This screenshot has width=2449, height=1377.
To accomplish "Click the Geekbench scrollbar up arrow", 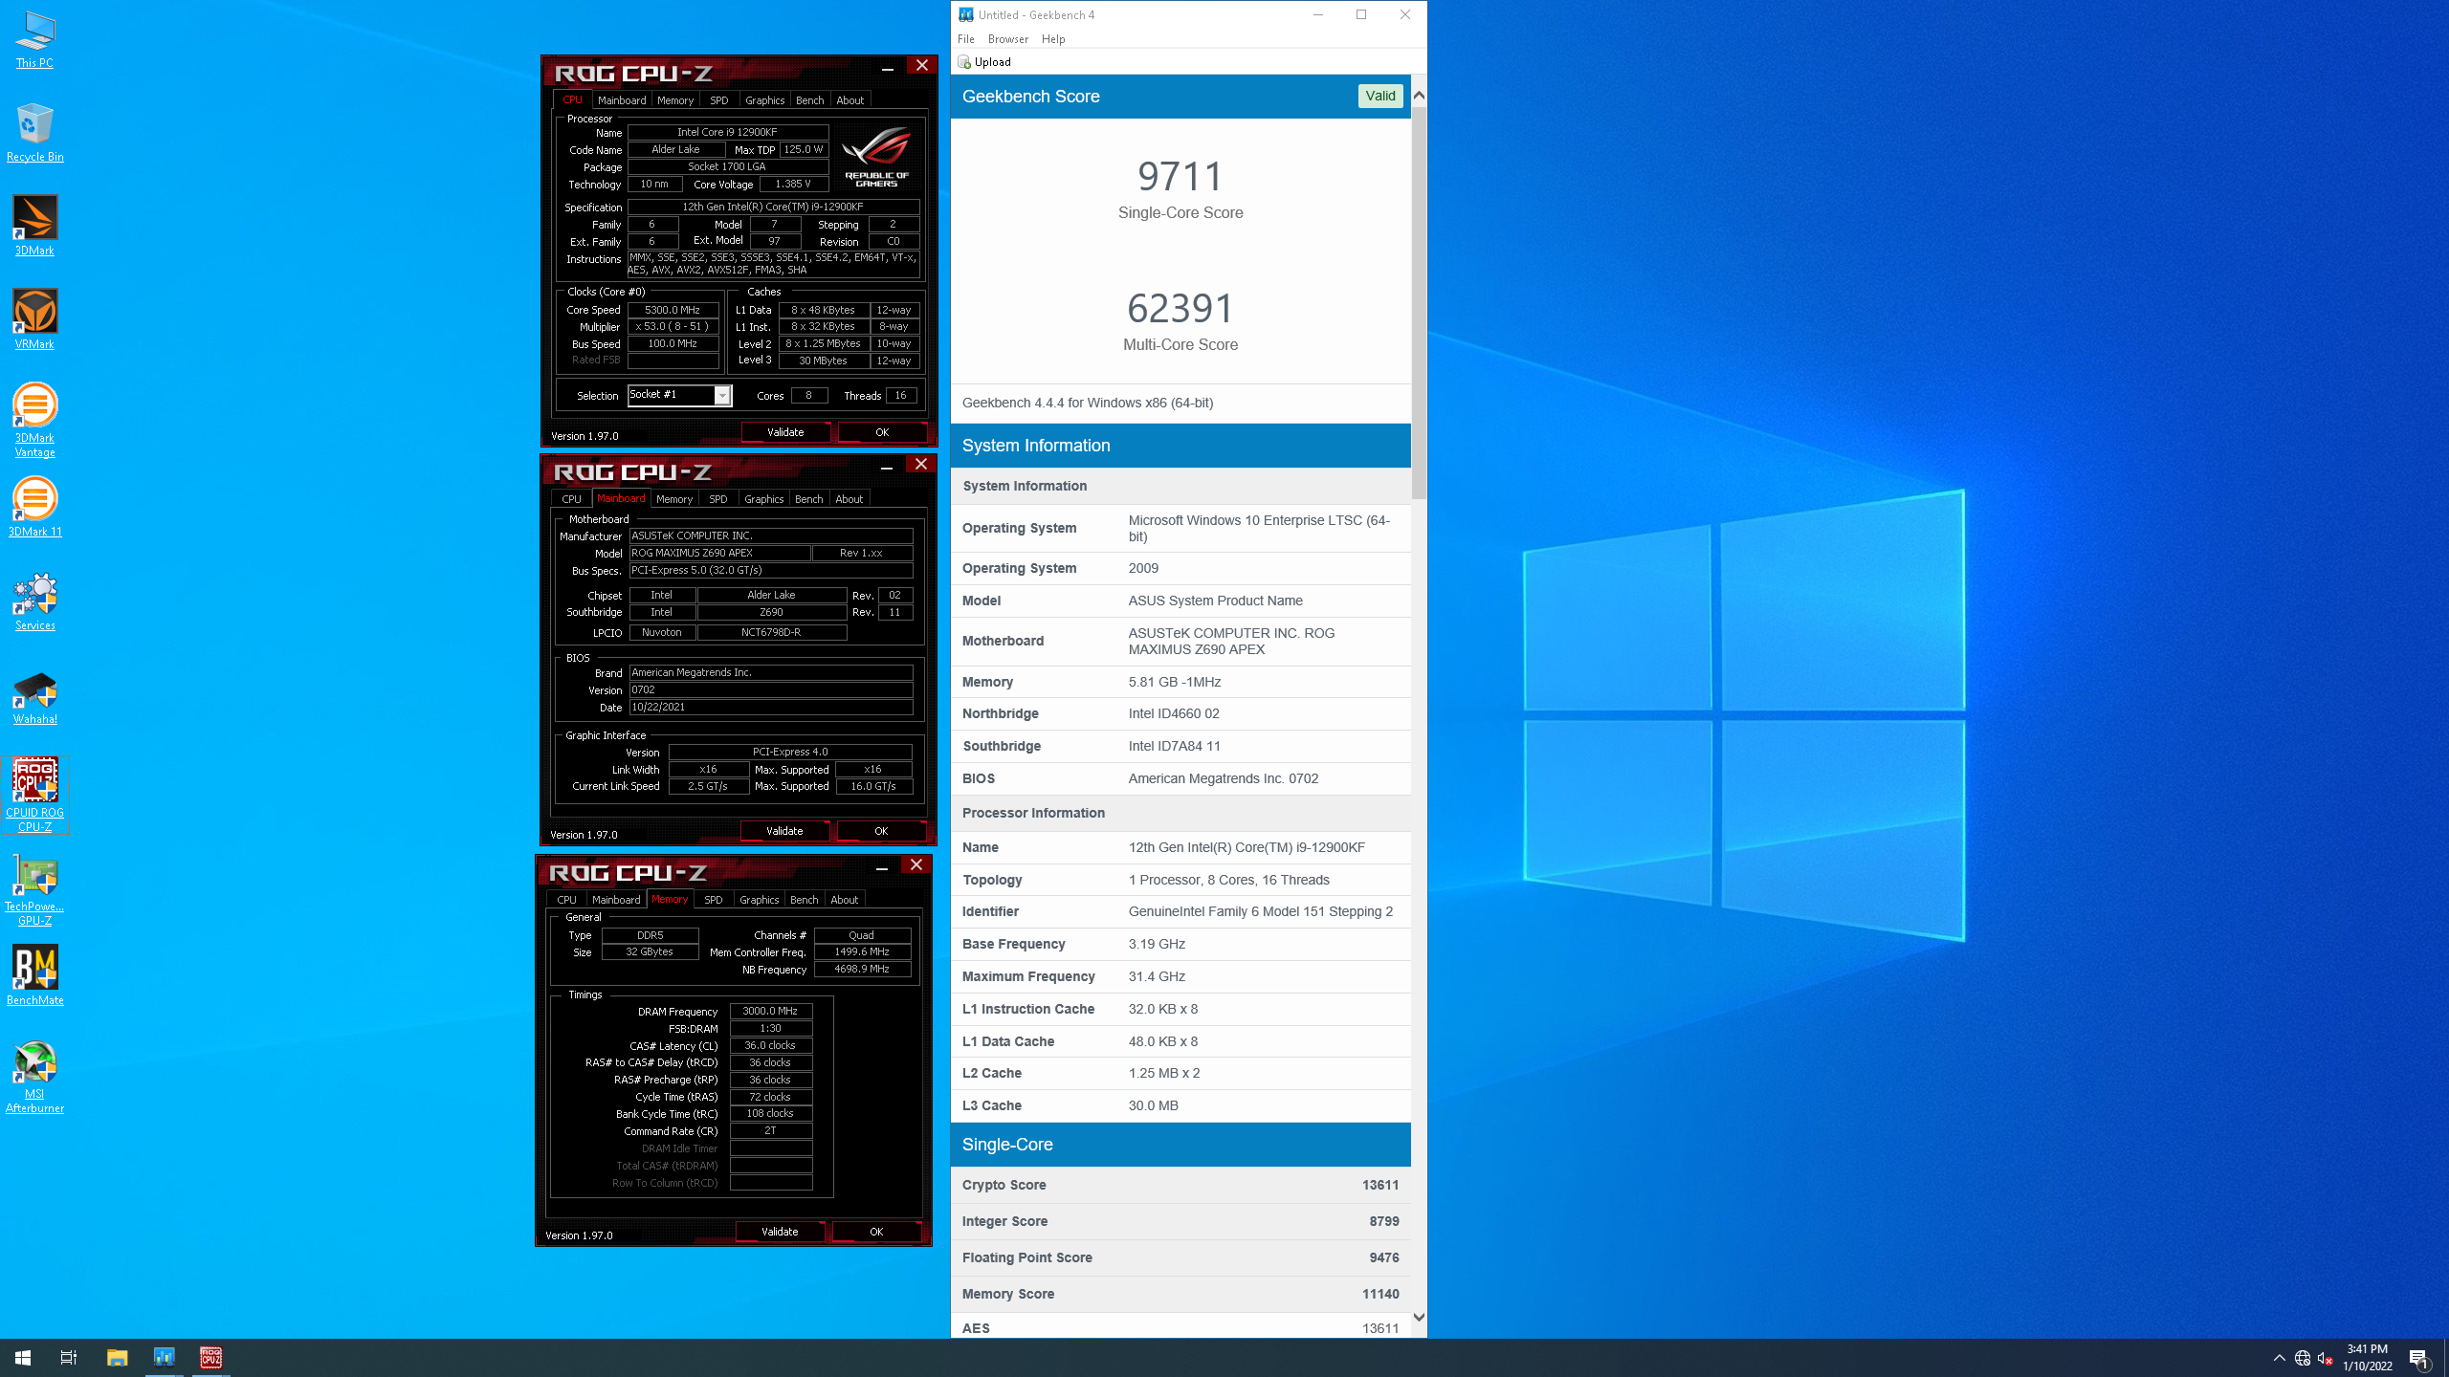I will point(1419,95).
